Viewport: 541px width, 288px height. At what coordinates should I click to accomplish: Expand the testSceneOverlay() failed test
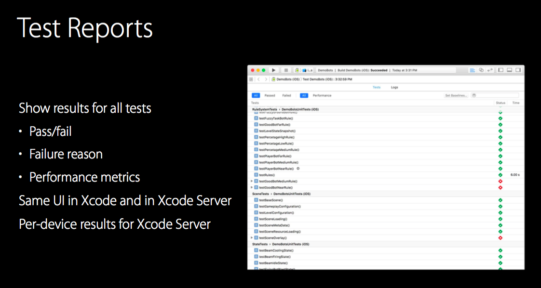point(252,238)
